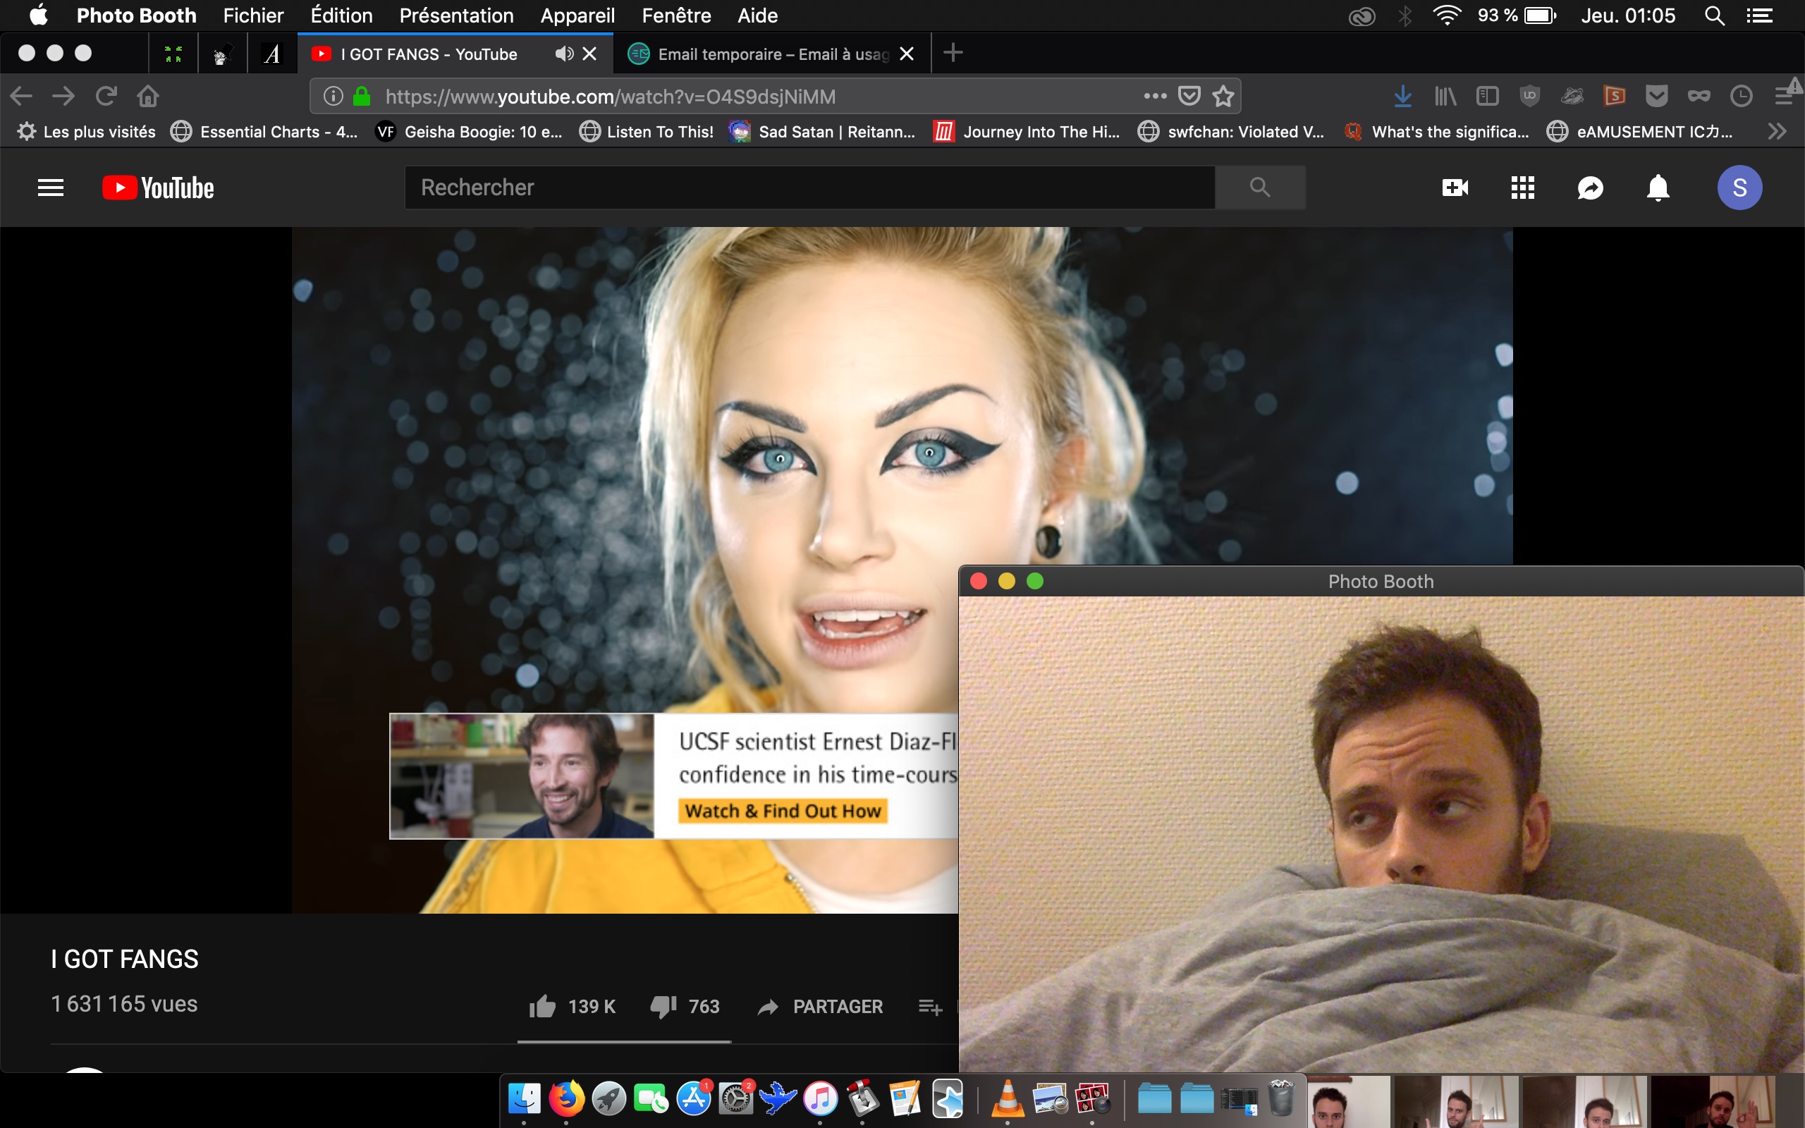The width and height of the screenshot is (1805, 1128).
Task: Click the YouTube logo to go home
Action: tap(158, 188)
